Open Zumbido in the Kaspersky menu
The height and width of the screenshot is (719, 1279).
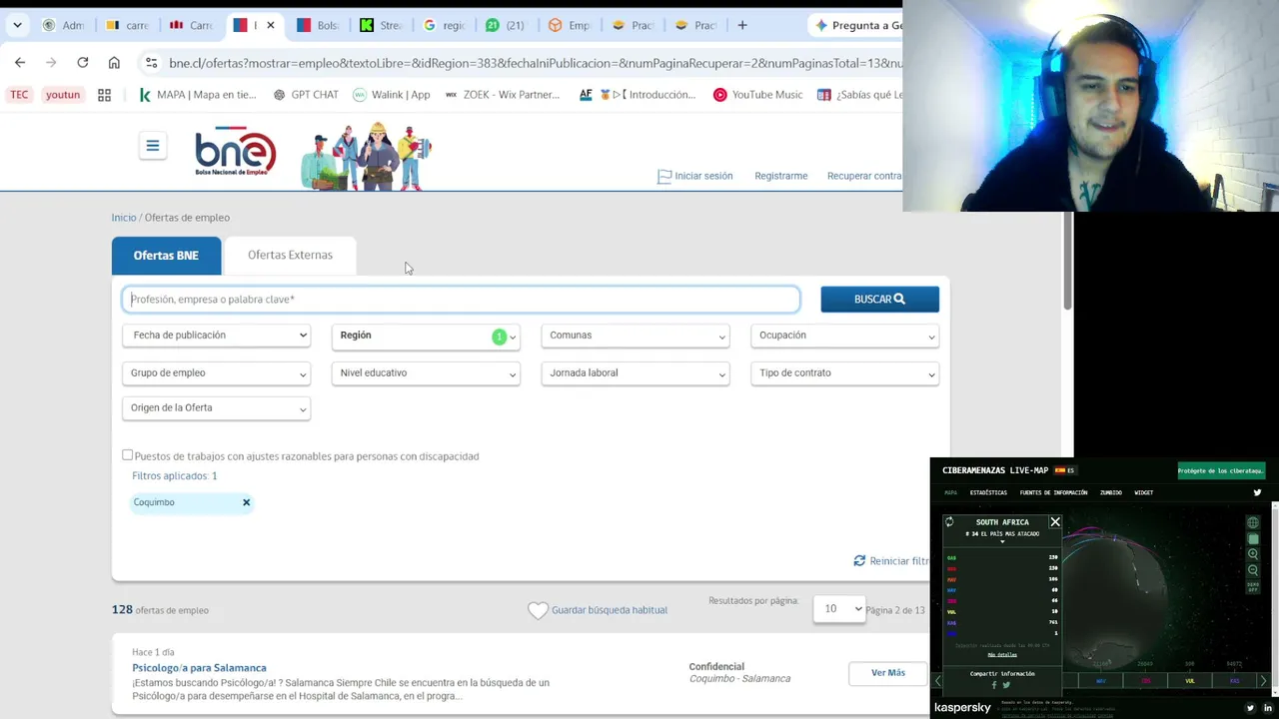pos(1111,492)
